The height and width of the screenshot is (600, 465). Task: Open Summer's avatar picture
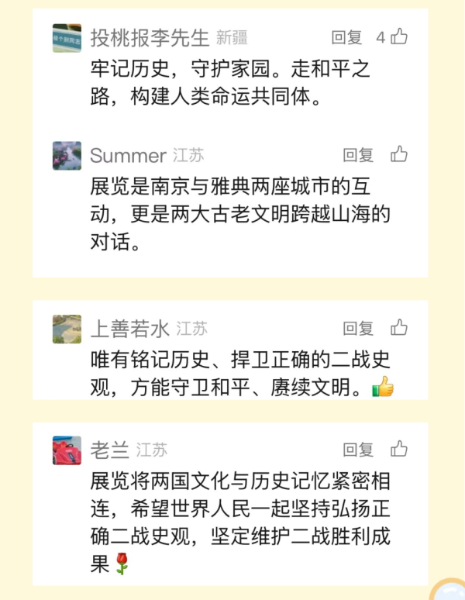coord(67,155)
